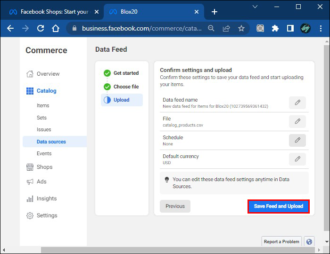The width and height of the screenshot is (330, 254).
Task: Open the globe language icon
Action: pos(309,241)
